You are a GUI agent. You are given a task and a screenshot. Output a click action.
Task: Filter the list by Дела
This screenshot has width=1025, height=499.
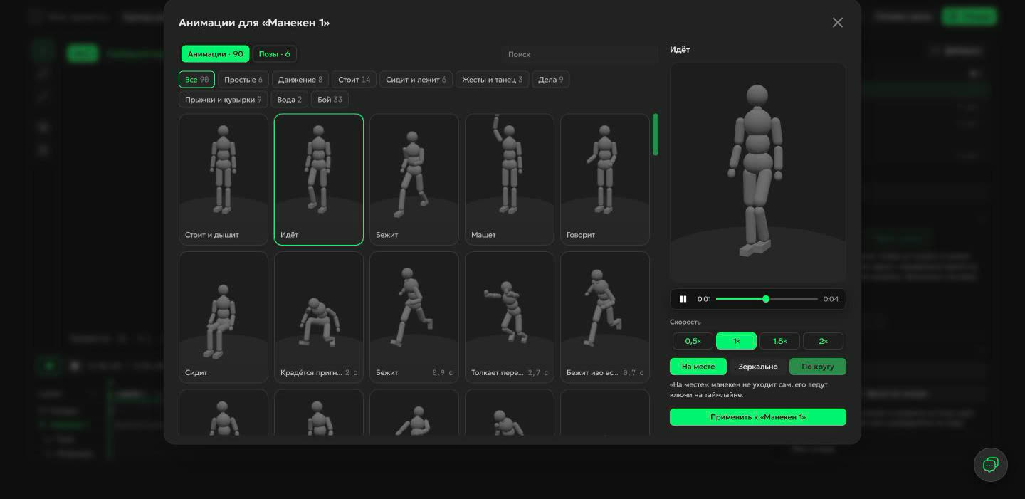click(x=550, y=80)
